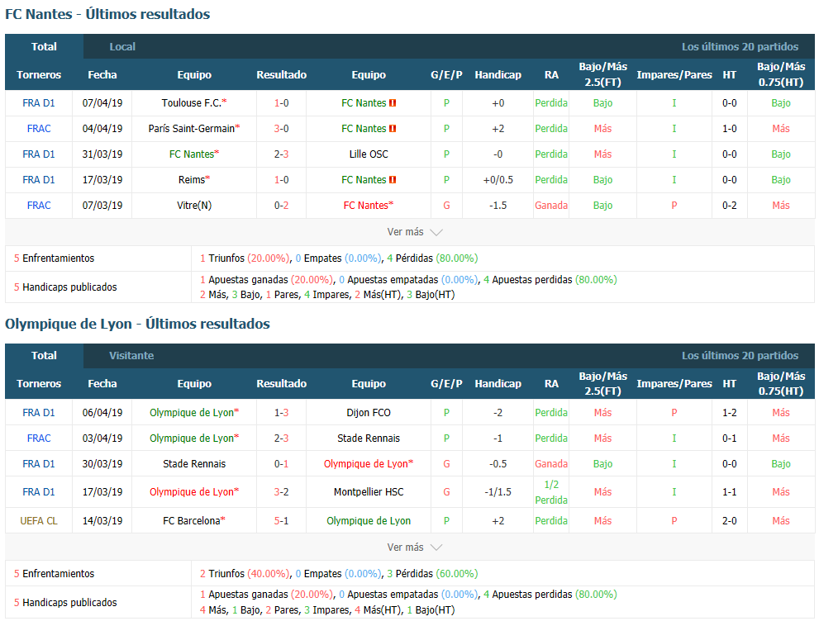Click the -1/1.5 handicap value in the Montpellier row
The image size is (819, 621).
point(498,492)
